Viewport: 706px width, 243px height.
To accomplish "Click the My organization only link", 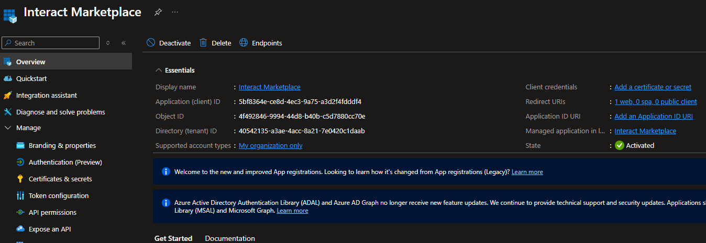I will click(271, 145).
